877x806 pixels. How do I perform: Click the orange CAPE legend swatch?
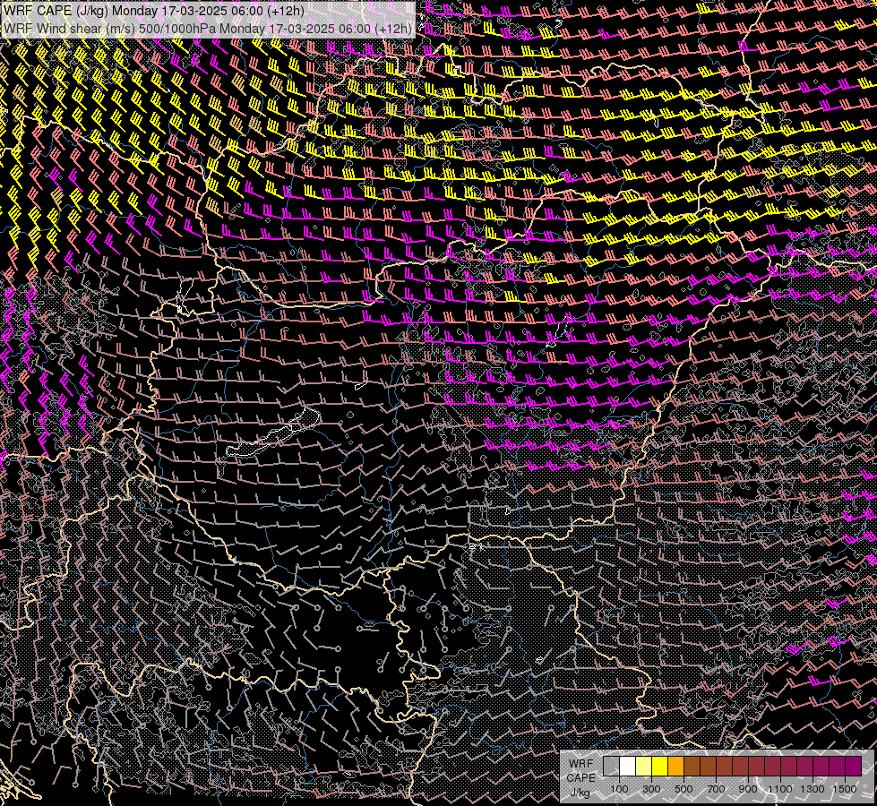(675, 766)
